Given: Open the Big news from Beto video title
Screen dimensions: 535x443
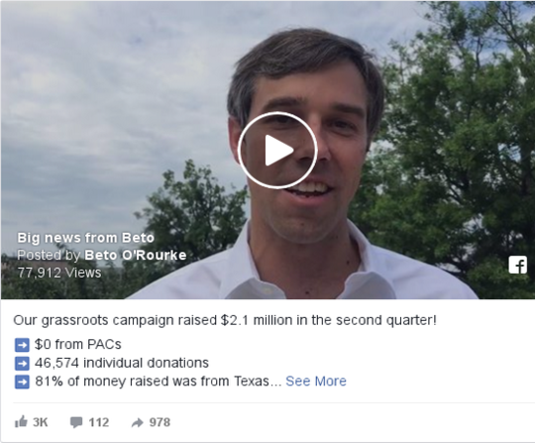Looking at the screenshot, I should (85, 238).
